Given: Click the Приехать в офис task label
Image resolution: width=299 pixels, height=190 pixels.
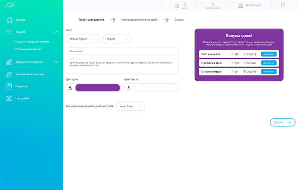Looking at the screenshot, I should (211, 63).
